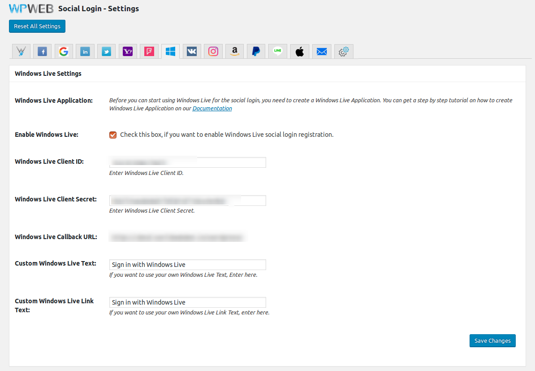Select the active Windows Live tab
Viewport: 535px width, 371px height.
coord(170,52)
